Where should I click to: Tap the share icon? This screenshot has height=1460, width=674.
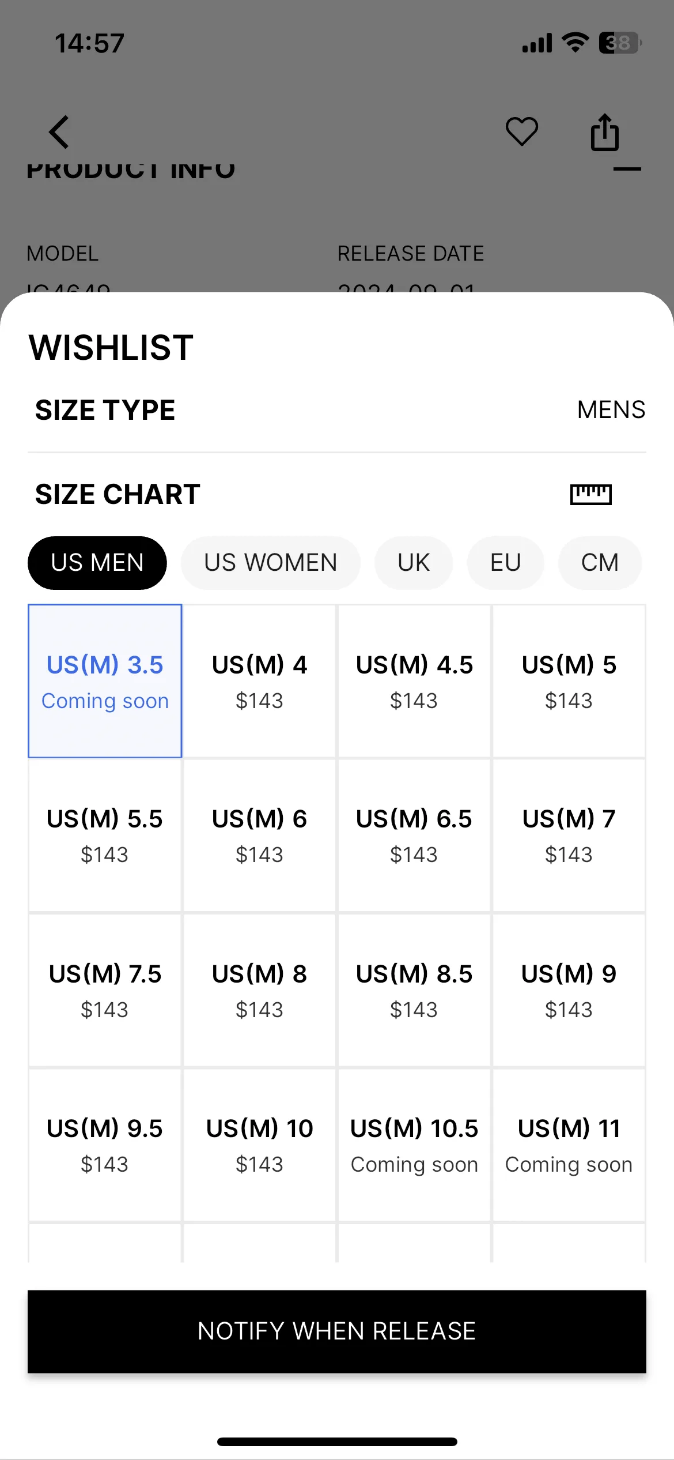604,132
